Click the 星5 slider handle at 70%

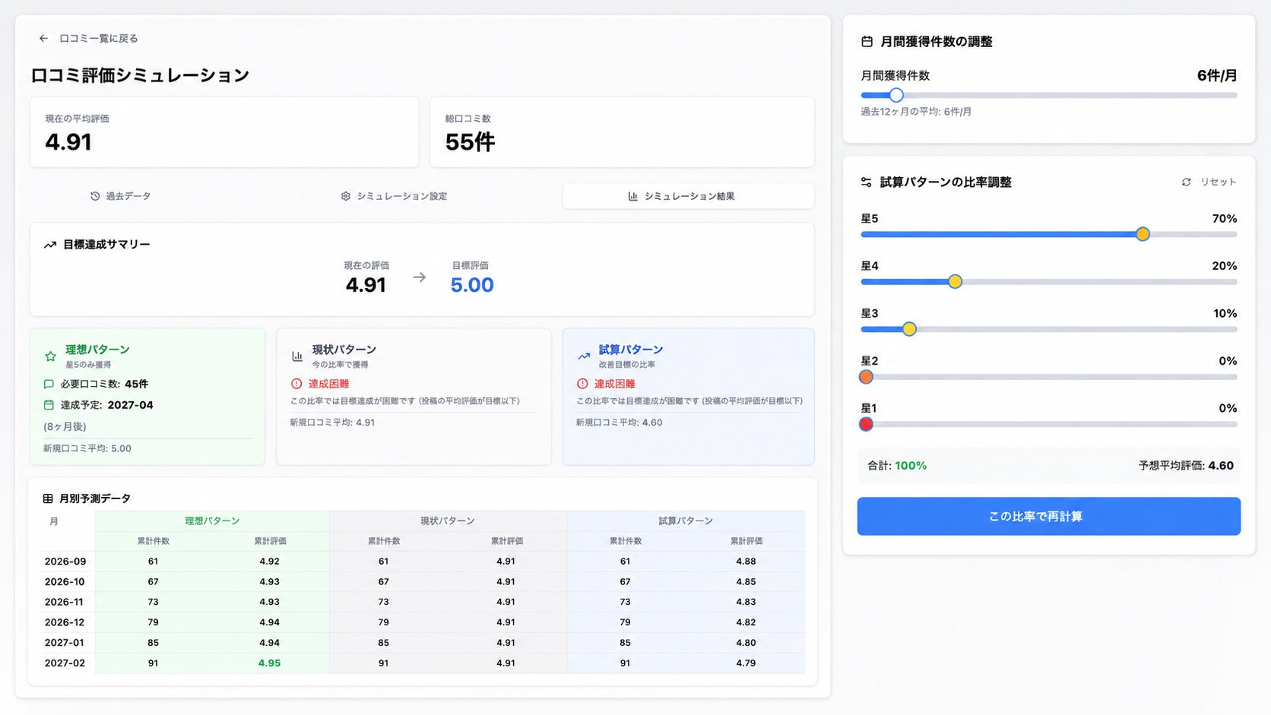1143,234
